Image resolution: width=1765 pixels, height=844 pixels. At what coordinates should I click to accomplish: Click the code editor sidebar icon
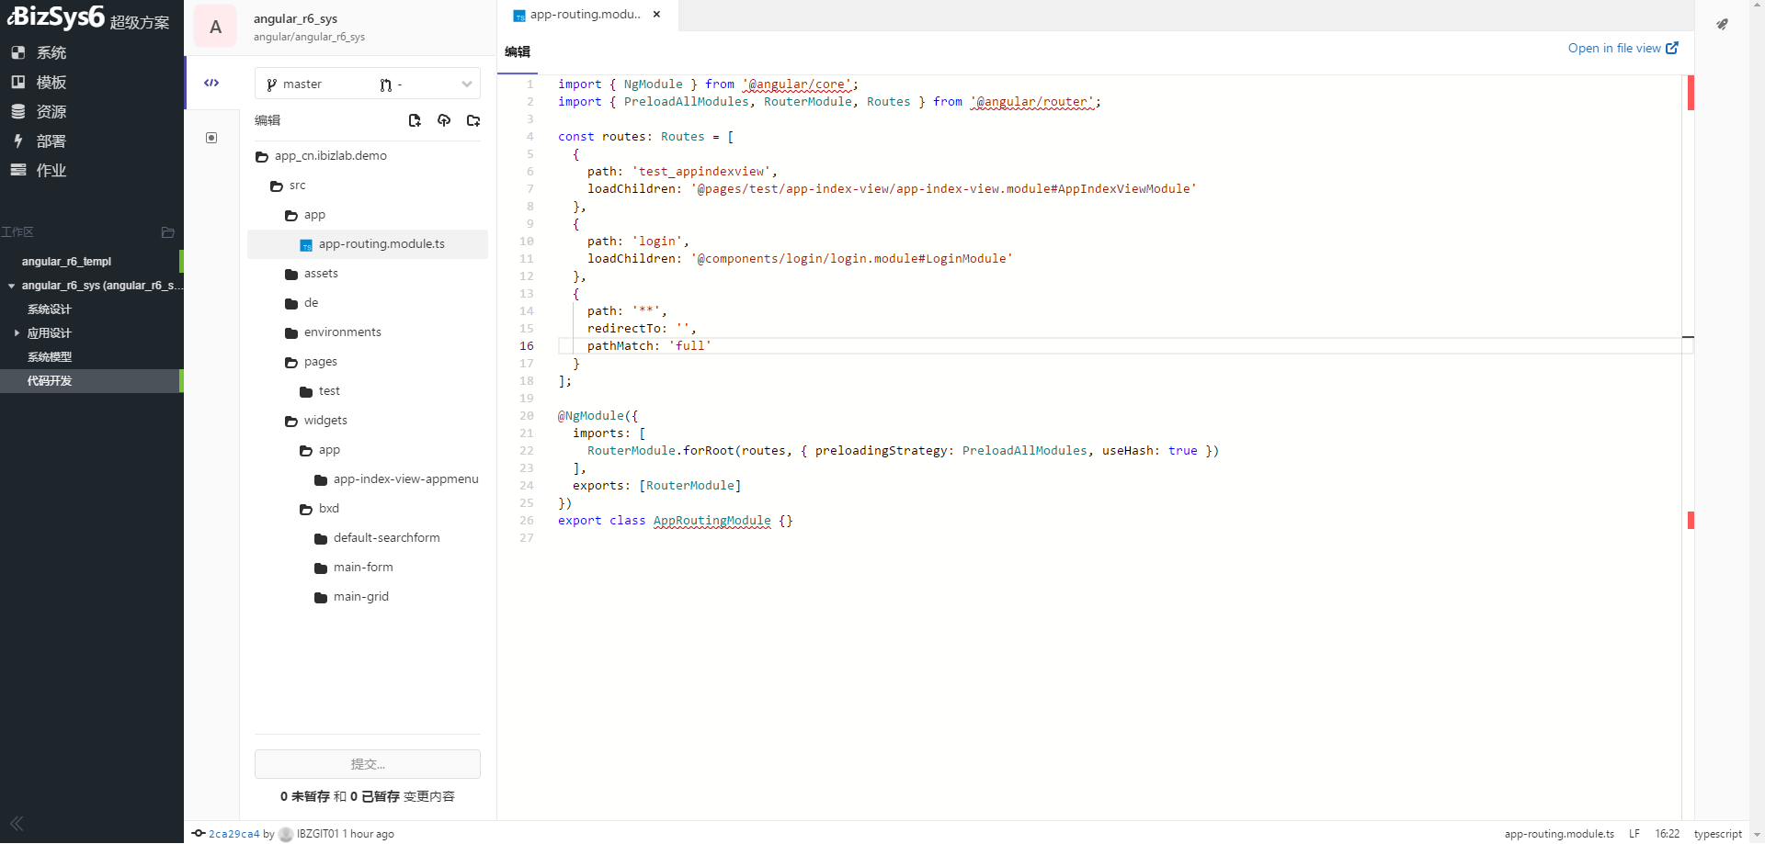pos(211,83)
